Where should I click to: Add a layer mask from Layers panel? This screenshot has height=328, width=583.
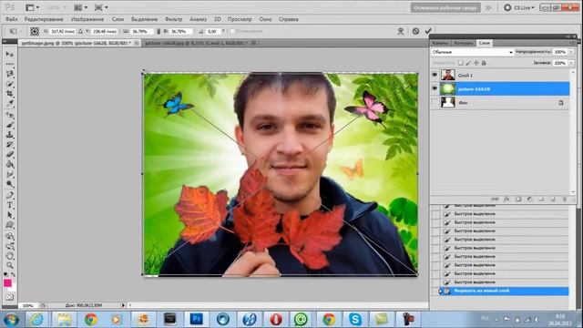click(x=518, y=200)
